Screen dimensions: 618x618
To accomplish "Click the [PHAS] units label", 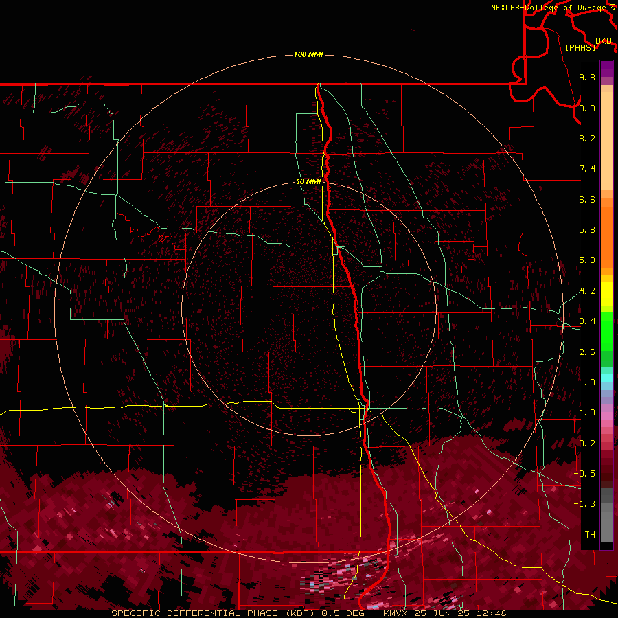I will point(580,47).
